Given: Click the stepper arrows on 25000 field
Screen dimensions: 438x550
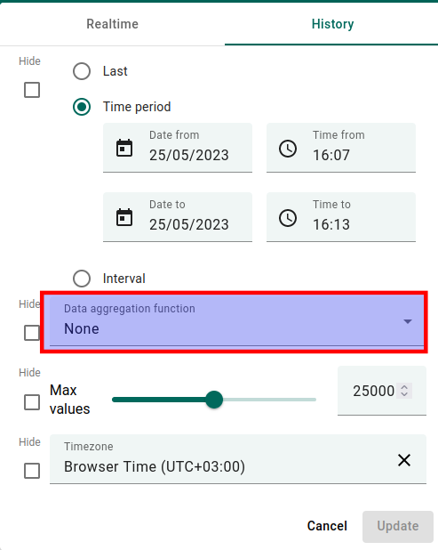Looking at the screenshot, I should click(x=404, y=391).
